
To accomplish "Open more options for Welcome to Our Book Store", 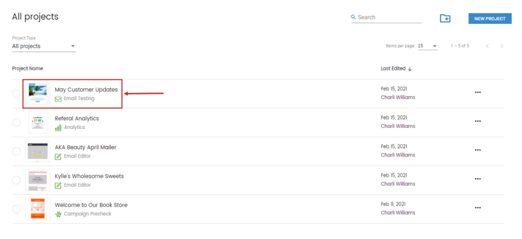I will pos(478,208).
